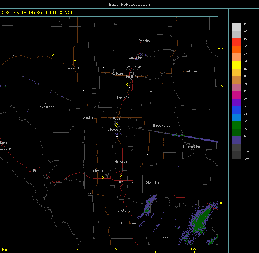Select the yellow V marker northwest of RockyMH
Image resolution: width=259 pixels, height=253 pixels.
tap(53, 55)
